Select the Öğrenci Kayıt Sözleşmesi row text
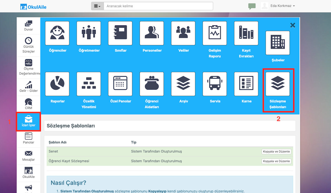Viewport: 331px width, 193px height. (69, 161)
